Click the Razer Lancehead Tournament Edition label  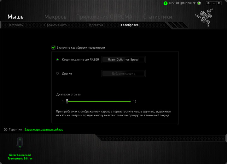coord(20,157)
